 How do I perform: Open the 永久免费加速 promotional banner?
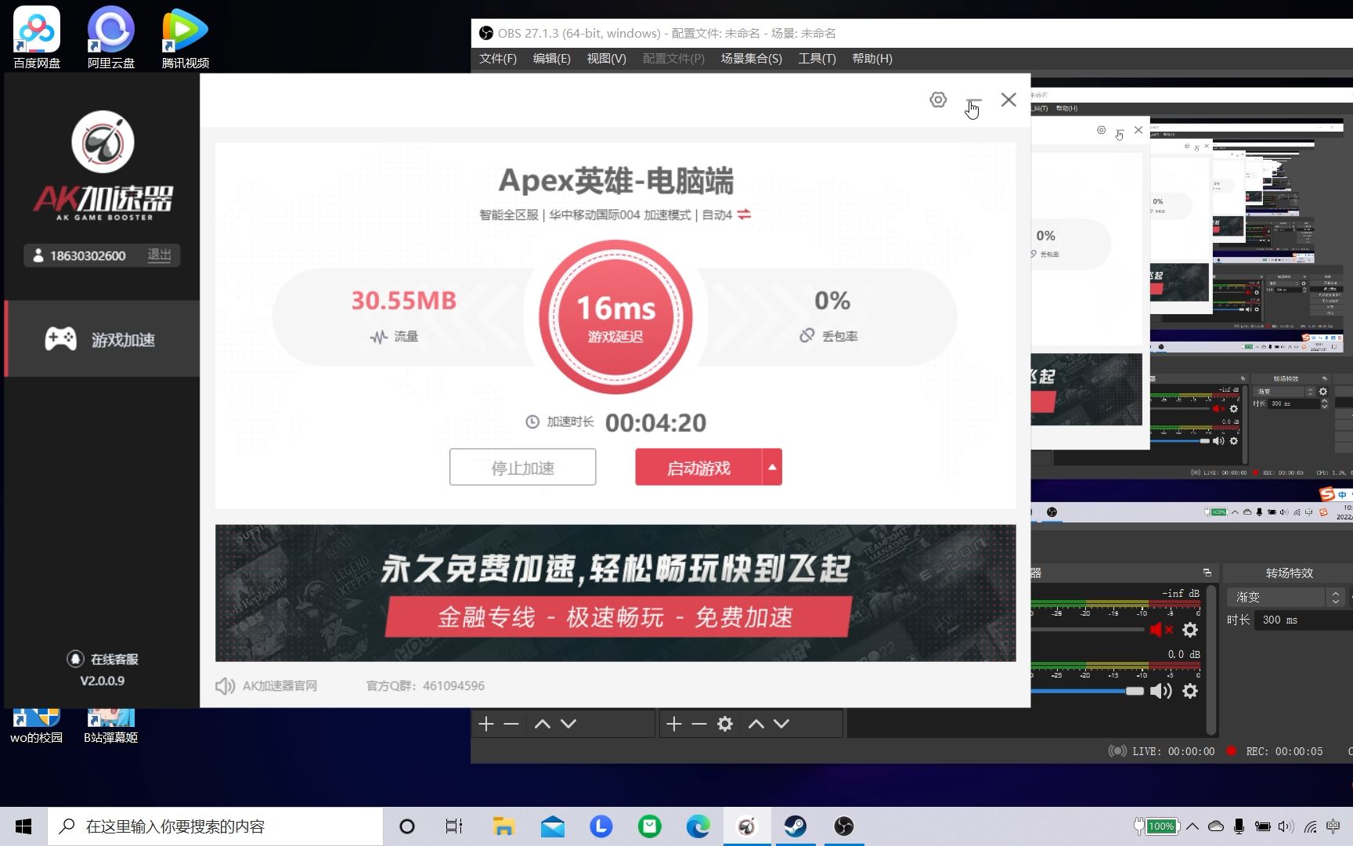point(615,593)
